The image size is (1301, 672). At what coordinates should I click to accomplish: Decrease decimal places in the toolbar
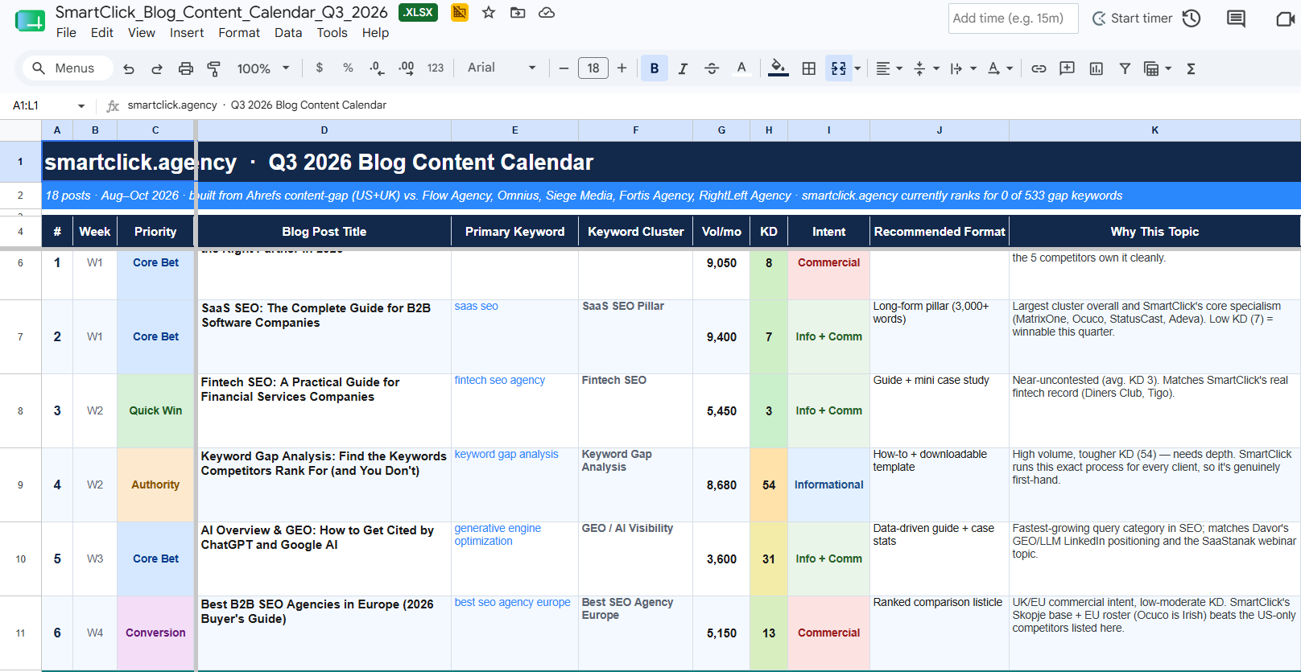click(377, 68)
